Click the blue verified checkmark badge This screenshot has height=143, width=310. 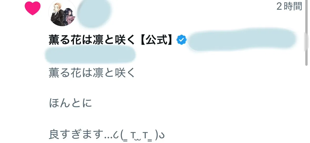[x=181, y=40]
